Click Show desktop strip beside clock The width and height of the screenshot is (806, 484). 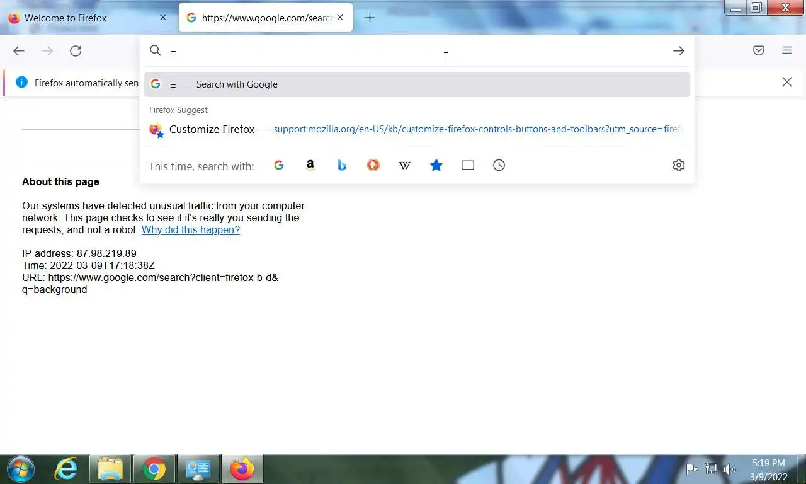coord(801,469)
